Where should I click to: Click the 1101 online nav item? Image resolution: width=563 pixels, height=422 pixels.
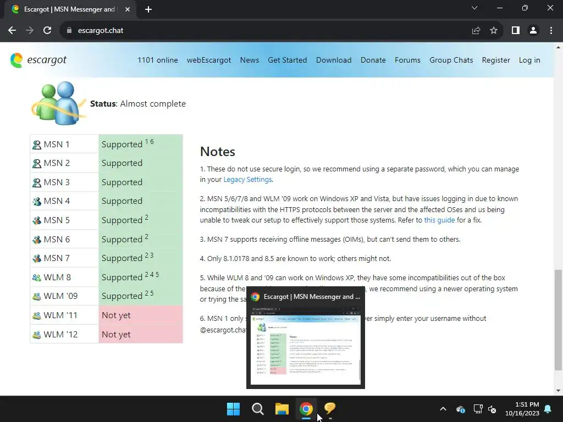[158, 60]
